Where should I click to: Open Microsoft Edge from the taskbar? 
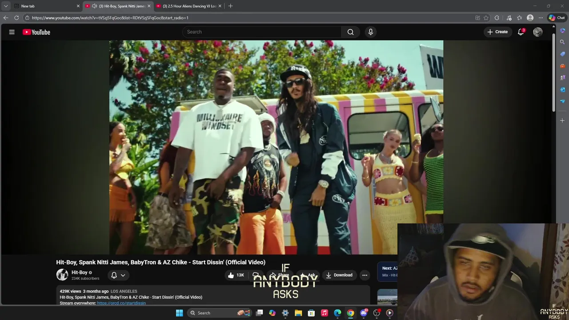tap(337, 313)
